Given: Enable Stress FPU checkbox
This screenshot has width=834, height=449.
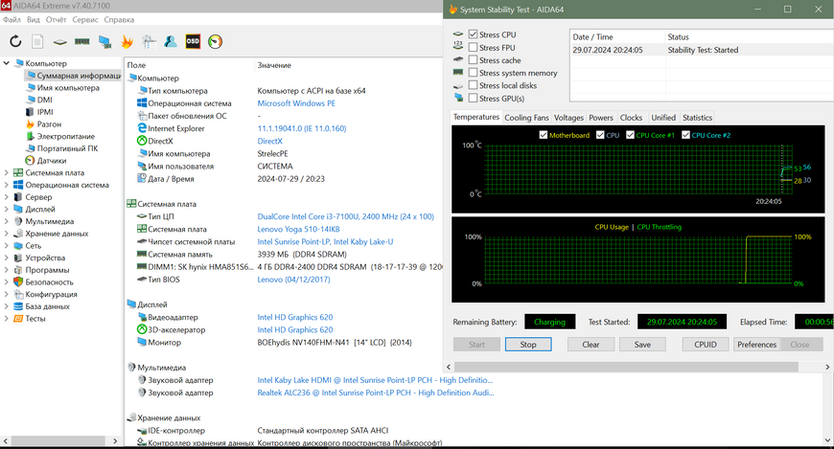Looking at the screenshot, I should (473, 47).
